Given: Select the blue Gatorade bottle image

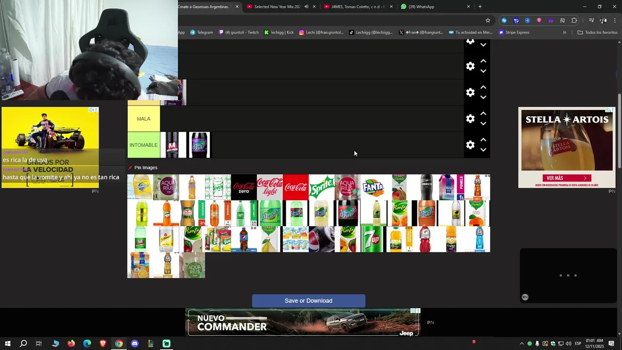Looking at the screenshot, I should (477, 239).
